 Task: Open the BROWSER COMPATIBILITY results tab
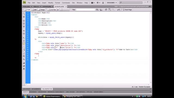tap(56, 92)
